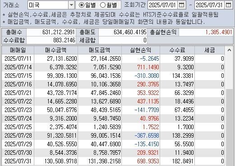Select the 2025/07/31 date cell
Image resolution: width=235 pixels, height=166 pixels.
(x=18, y=161)
